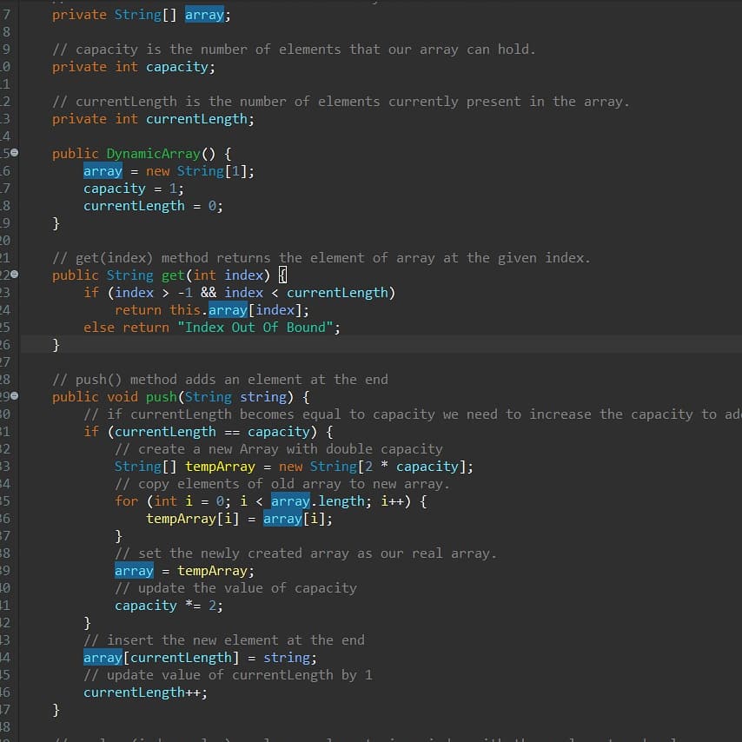The image size is (742, 742).
Task: Collapse the get method fold marker
Action: tap(15, 274)
